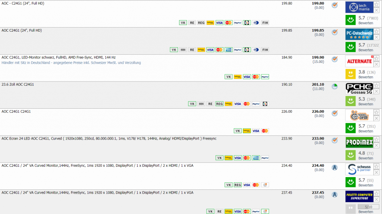Toggle the favorite star for techmania shop
This screenshot has width=382, height=214.
pos(377,4)
